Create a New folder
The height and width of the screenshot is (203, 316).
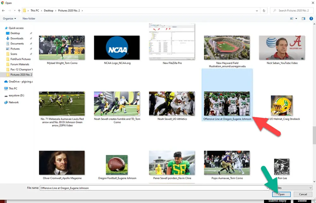click(29, 19)
